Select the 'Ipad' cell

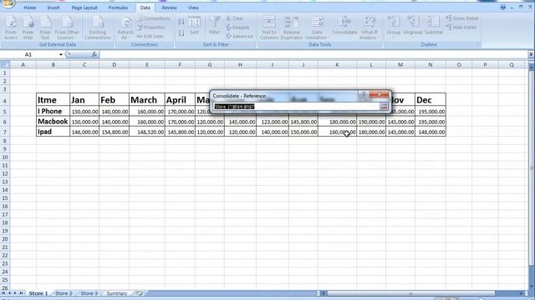53,132
